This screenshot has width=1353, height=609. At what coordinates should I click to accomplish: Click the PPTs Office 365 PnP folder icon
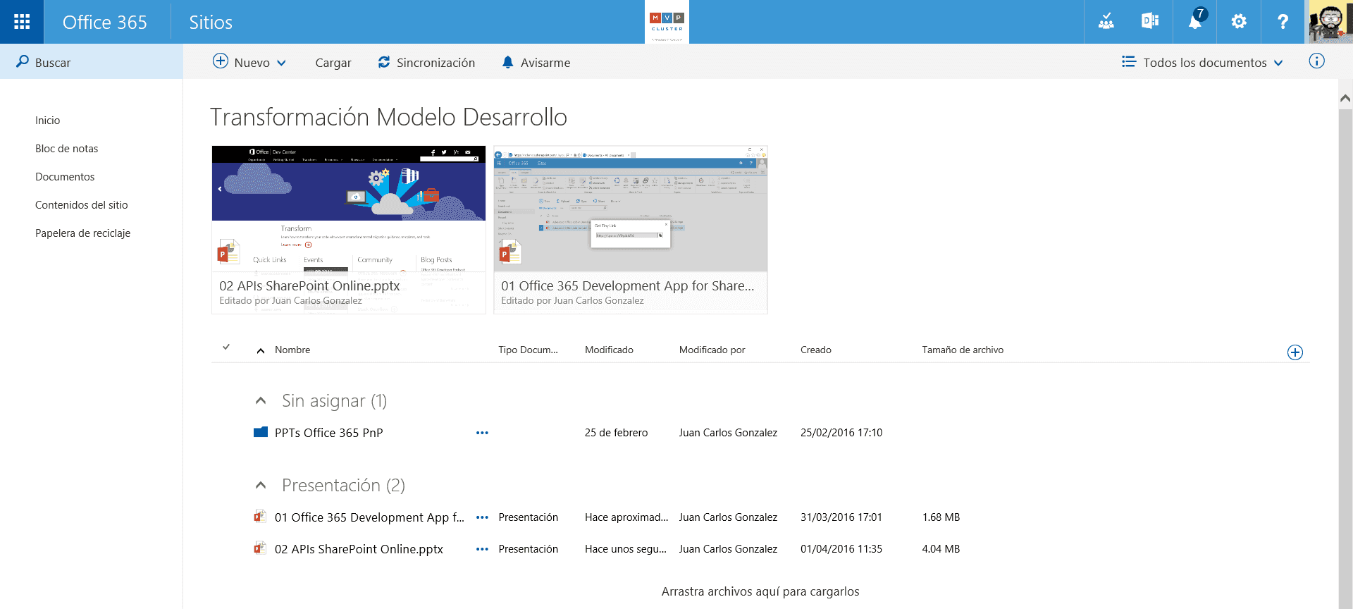(261, 432)
